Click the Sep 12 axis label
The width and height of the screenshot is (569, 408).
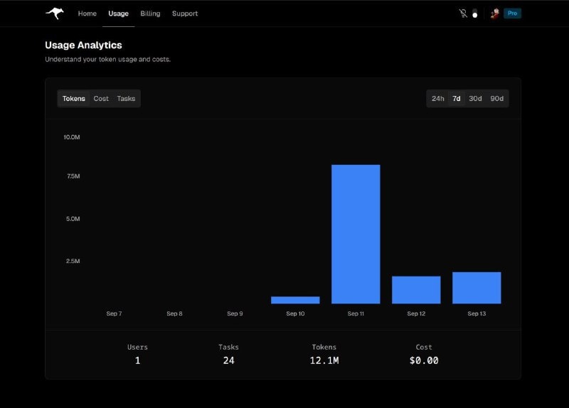click(x=416, y=313)
